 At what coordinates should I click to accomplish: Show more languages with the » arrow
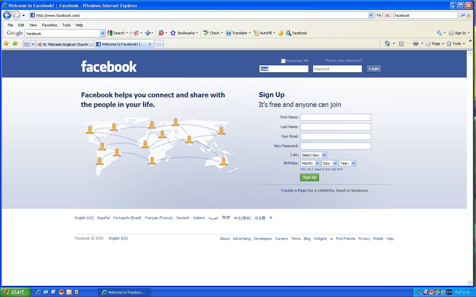tap(271, 217)
